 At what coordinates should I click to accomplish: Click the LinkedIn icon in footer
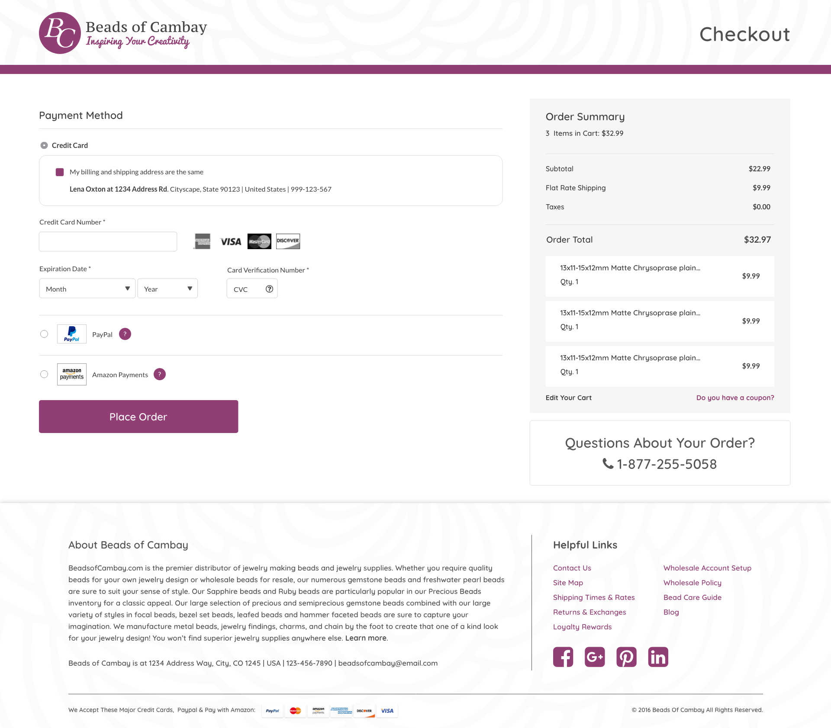[658, 657]
